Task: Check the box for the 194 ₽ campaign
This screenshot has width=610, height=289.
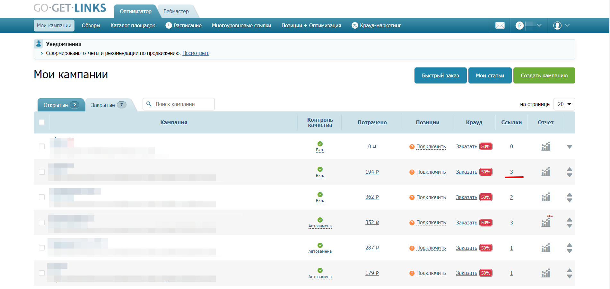Action: click(42, 172)
